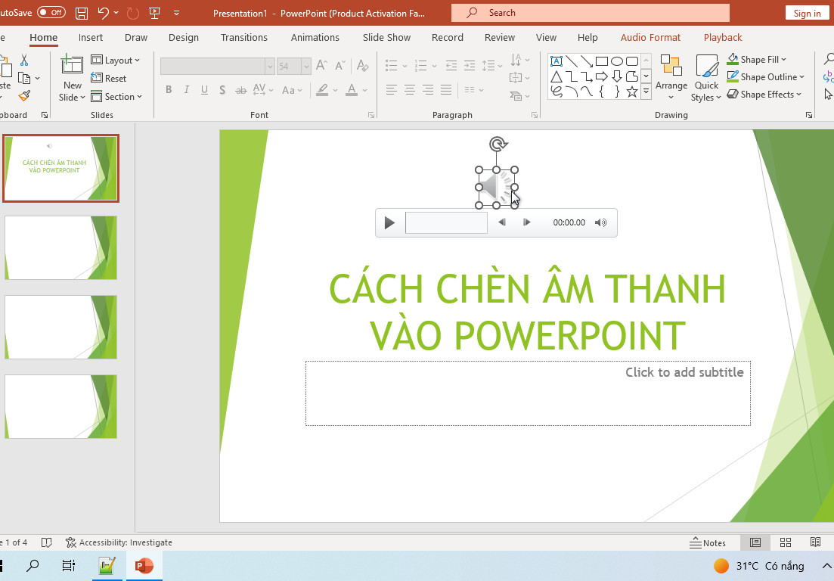This screenshot has width=834, height=581.
Task: Clear all formatting icon
Action: [363, 66]
